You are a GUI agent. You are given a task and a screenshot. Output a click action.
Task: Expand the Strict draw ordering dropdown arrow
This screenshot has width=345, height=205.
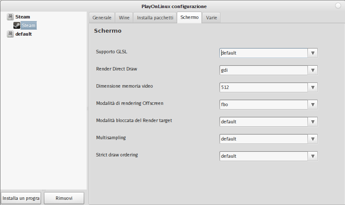click(x=313, y=156)
